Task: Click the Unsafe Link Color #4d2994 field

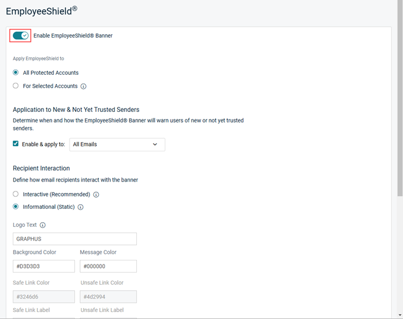Action: pyautogui.click(x=108, y=296)
